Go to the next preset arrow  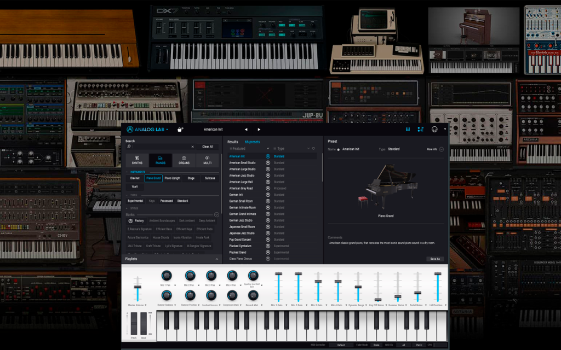(259, 129)
